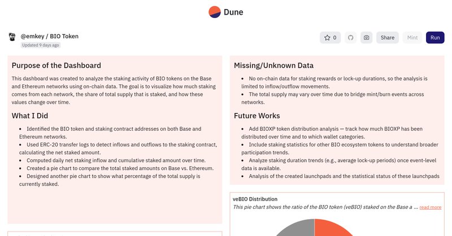This screenshot has height=236, width=452.
Task: Click the Designed another pie chart bullet
Action: click(x=110, y=180)
